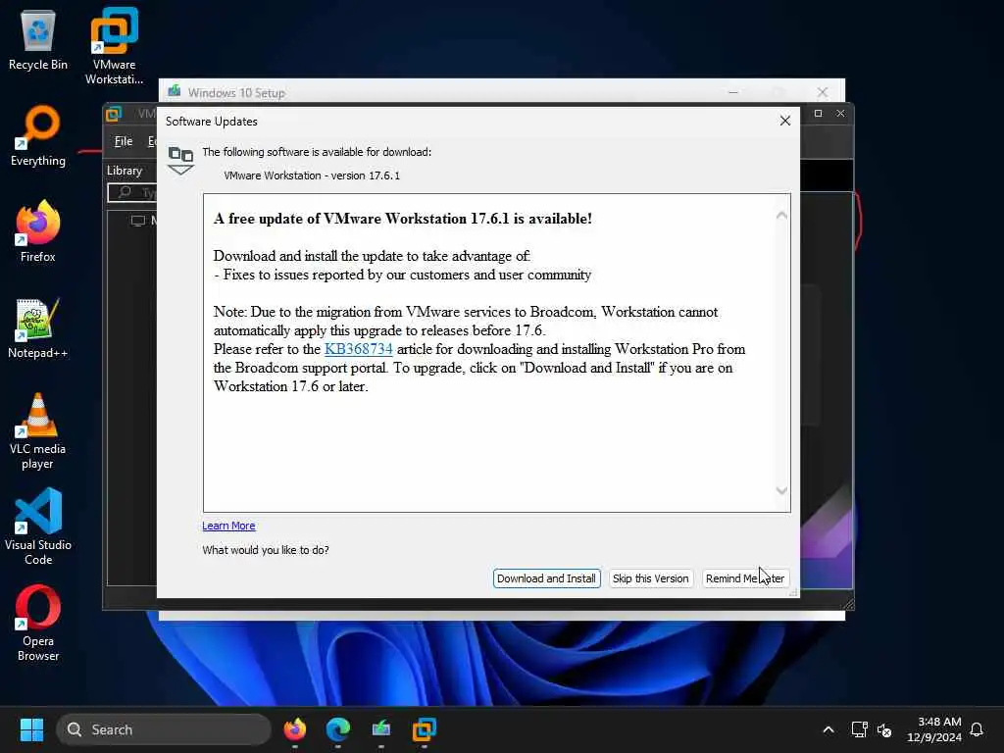The width and height of the screenshot is (1004, 753).
Task: Close the Software Updates dialog
Action: click(785, 121)
